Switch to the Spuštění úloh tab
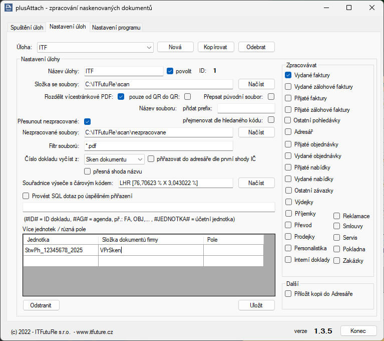 click(x=27, y=27)
